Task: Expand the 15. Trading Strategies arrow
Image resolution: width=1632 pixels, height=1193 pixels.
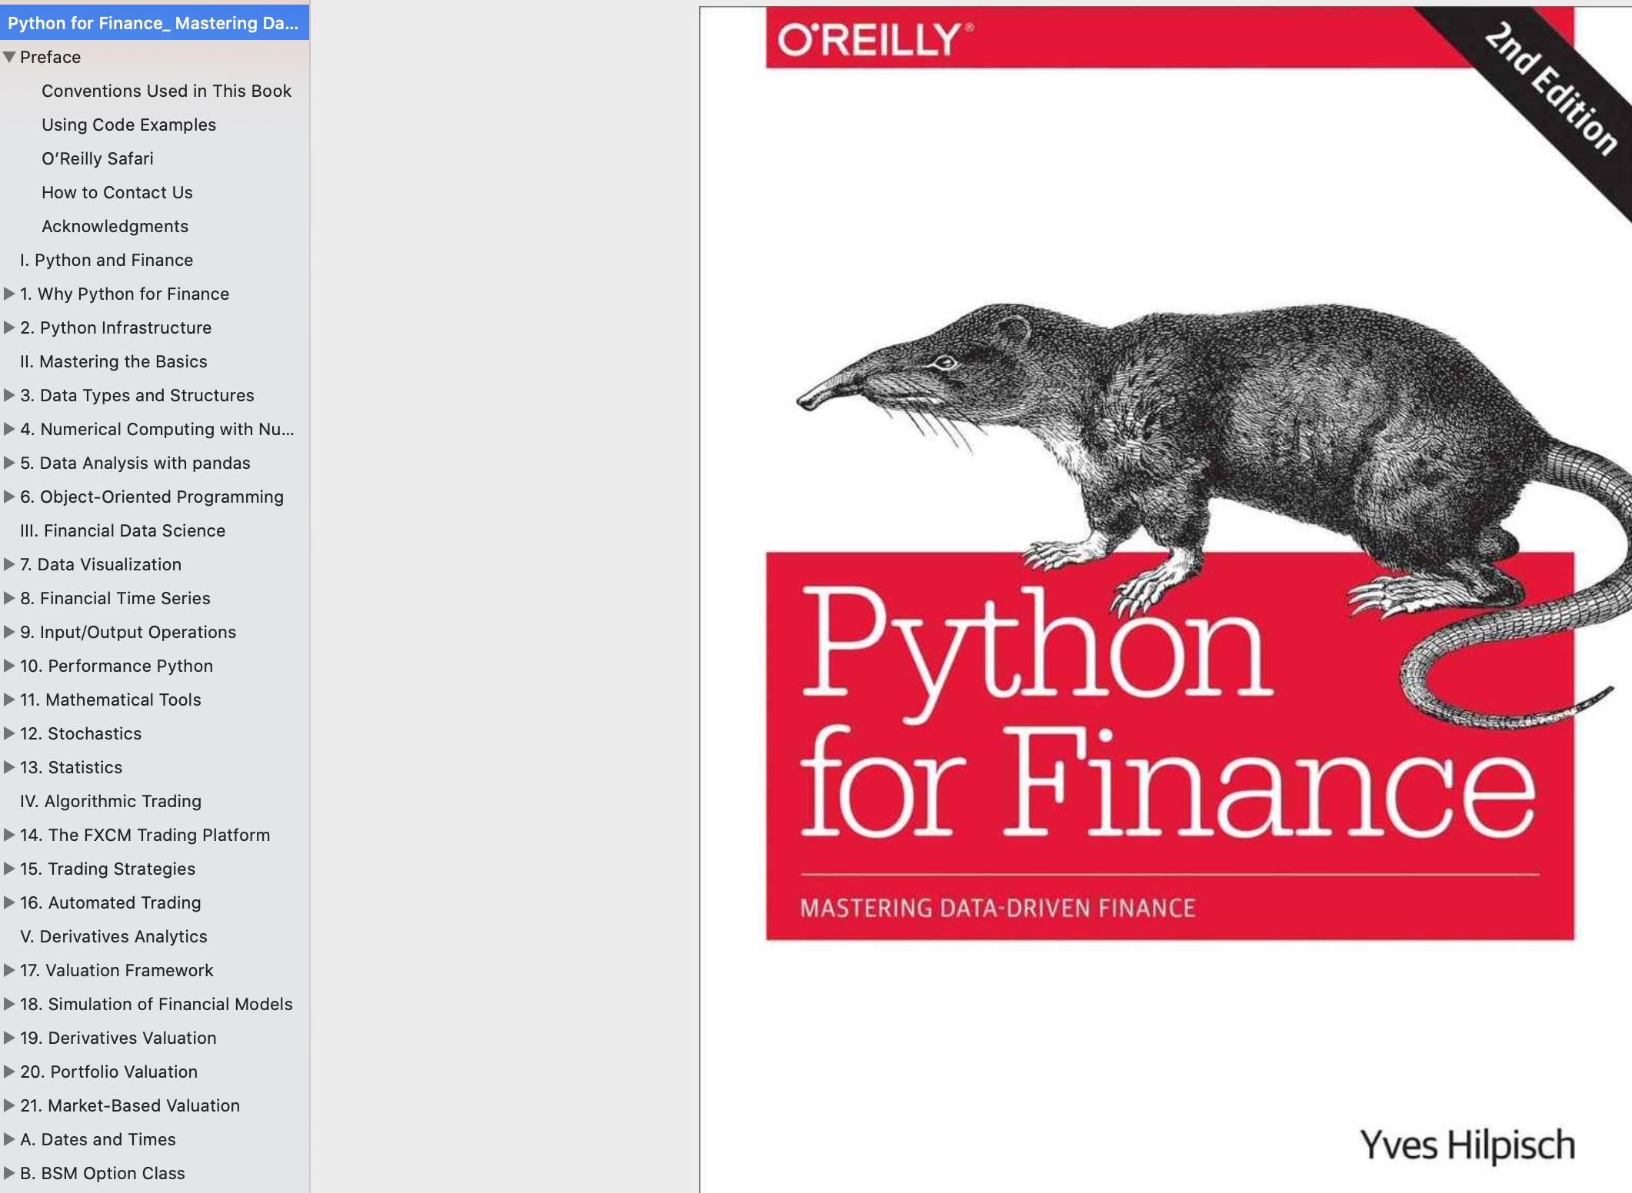Action: point(9,869)
